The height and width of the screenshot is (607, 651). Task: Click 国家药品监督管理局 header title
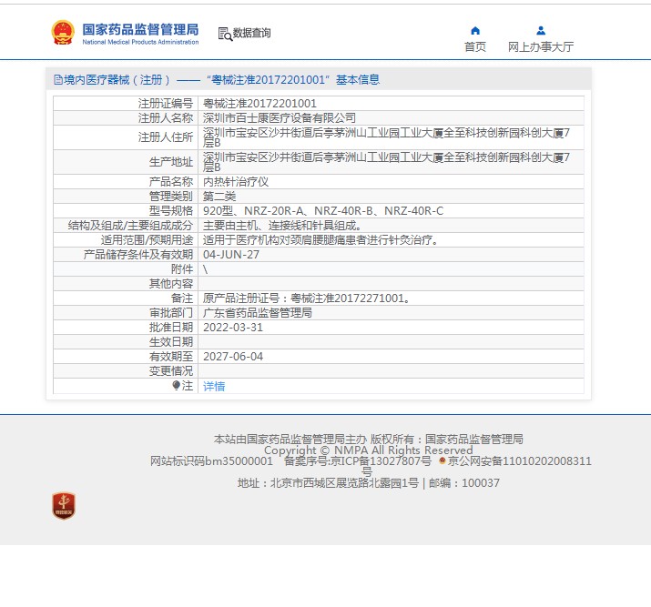point(140,29)
